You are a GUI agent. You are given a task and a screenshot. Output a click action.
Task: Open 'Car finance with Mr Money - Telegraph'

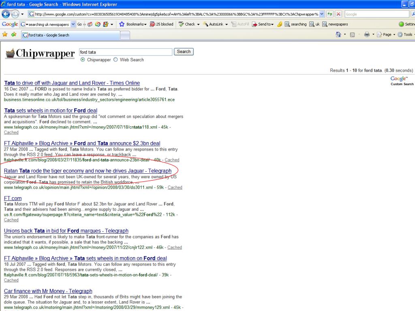(x=48, y=291)
